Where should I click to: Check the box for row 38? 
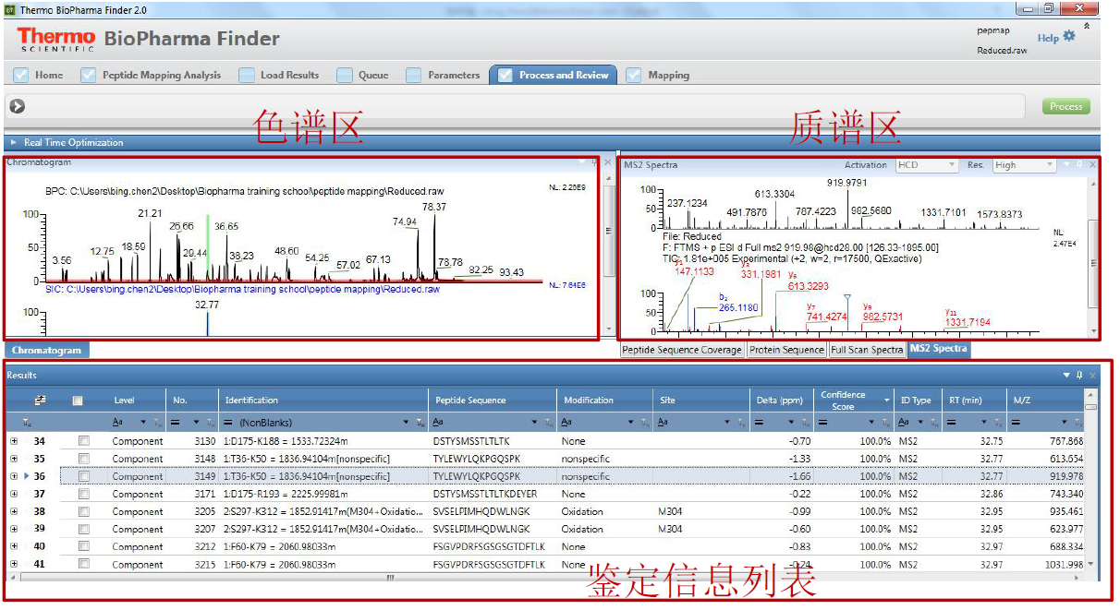click(x=84, y=511)
